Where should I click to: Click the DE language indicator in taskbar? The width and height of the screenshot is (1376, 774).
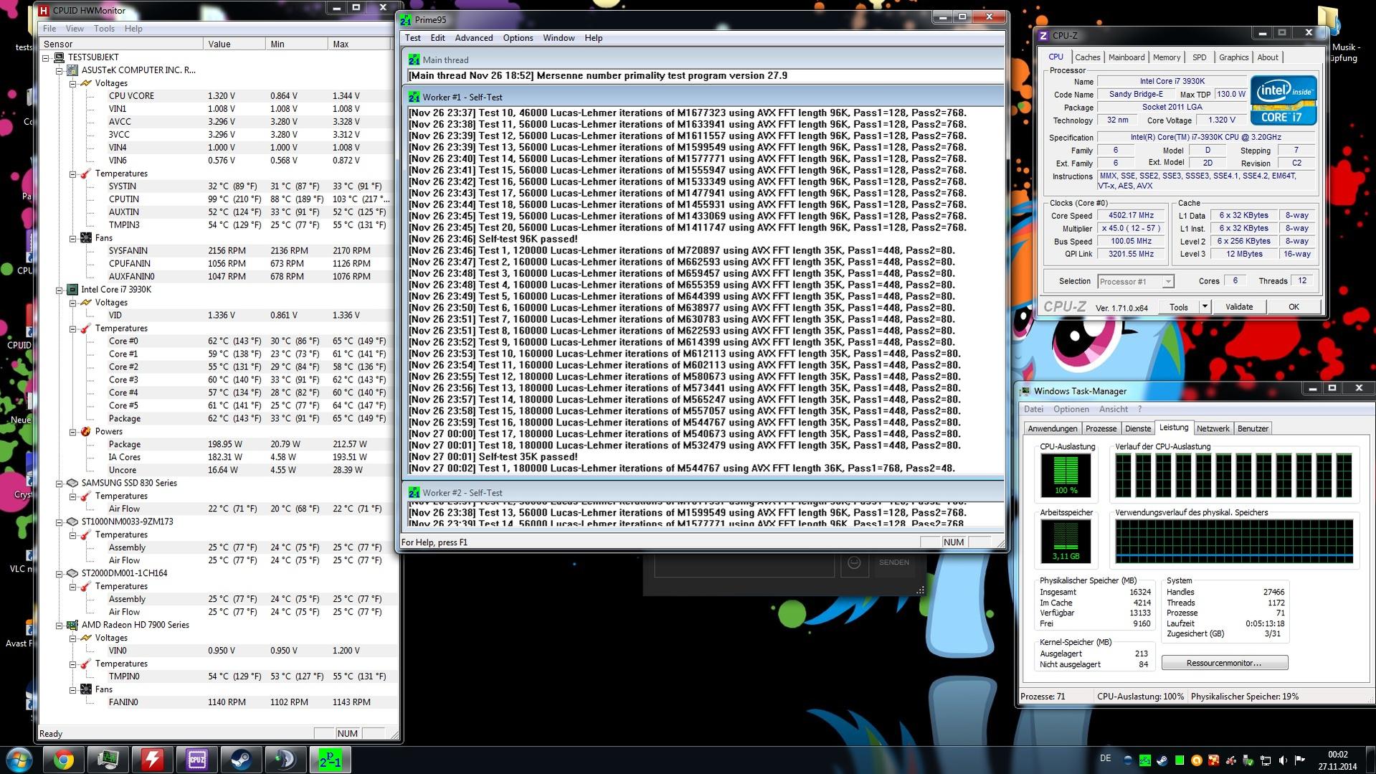(x=1105, y=759)
